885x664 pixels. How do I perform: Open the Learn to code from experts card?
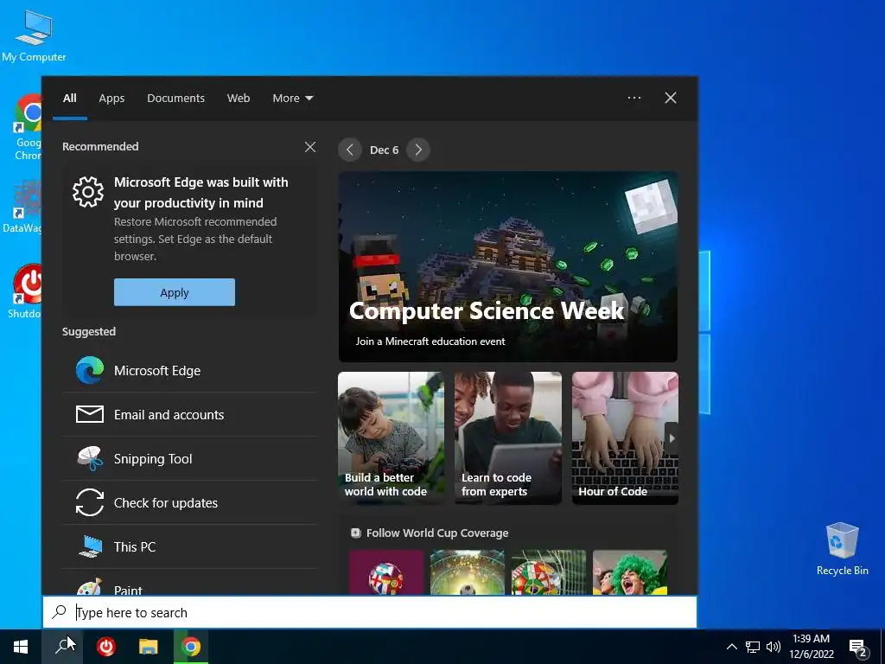[x=508, y=437]
